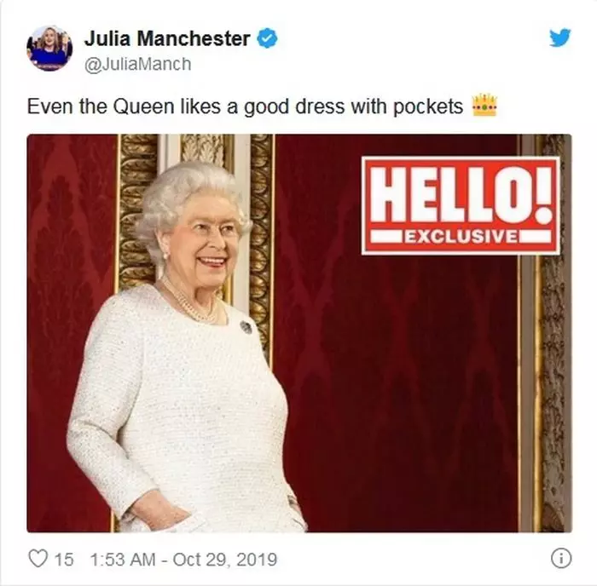
Task: Click the EXCLUSIVE banner under HELLO!
Action: click(x=461, y=236)
